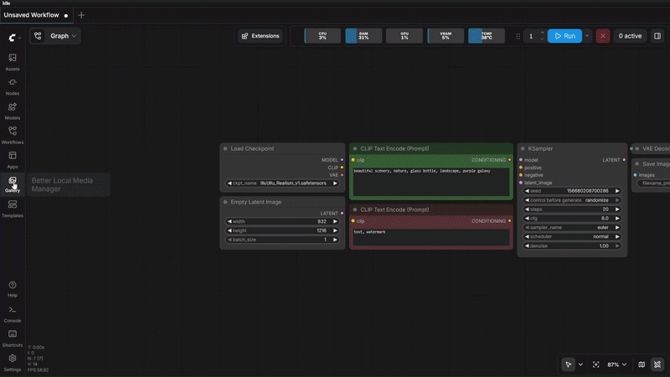Viewport: 670px width, 377px height.
Task: Click the RAM 31% usage meter
Action: coord(363,36)
